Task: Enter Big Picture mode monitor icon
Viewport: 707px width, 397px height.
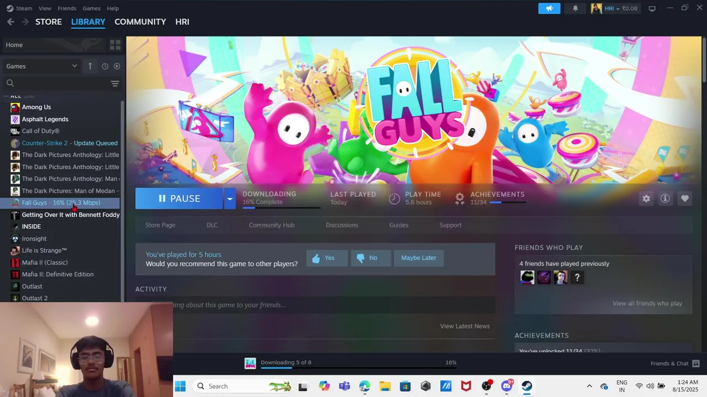Action: pyautogui.click(x=652, y=8)
